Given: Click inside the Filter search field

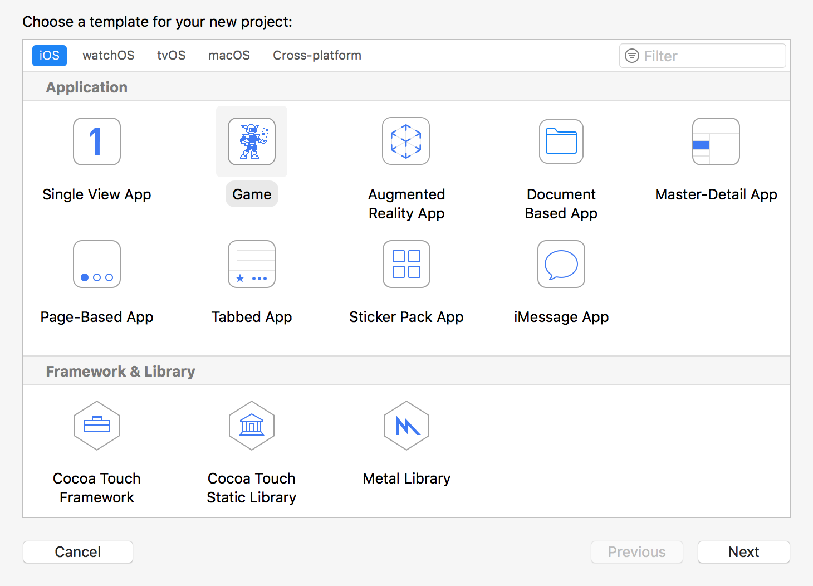Looking at the screenshot, I should tap(702, 56).
